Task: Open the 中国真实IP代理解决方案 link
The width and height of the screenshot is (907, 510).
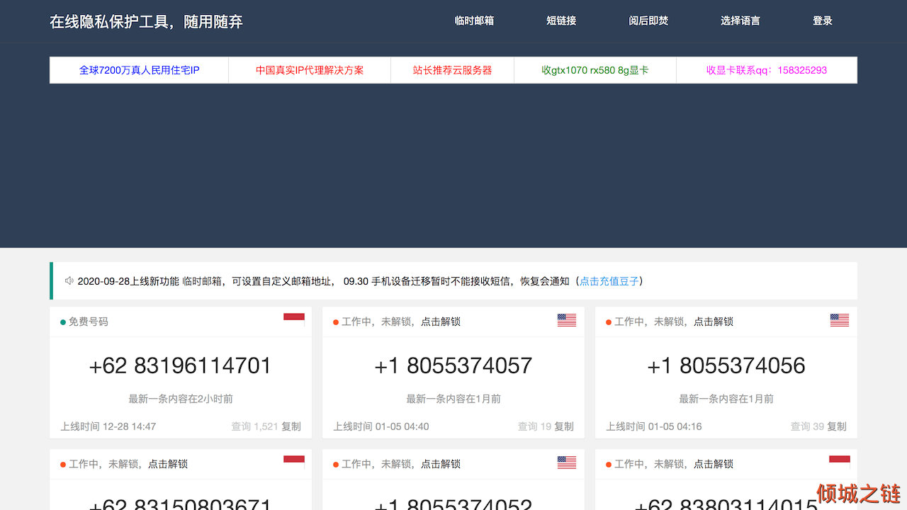Action: tap(310, 70)
